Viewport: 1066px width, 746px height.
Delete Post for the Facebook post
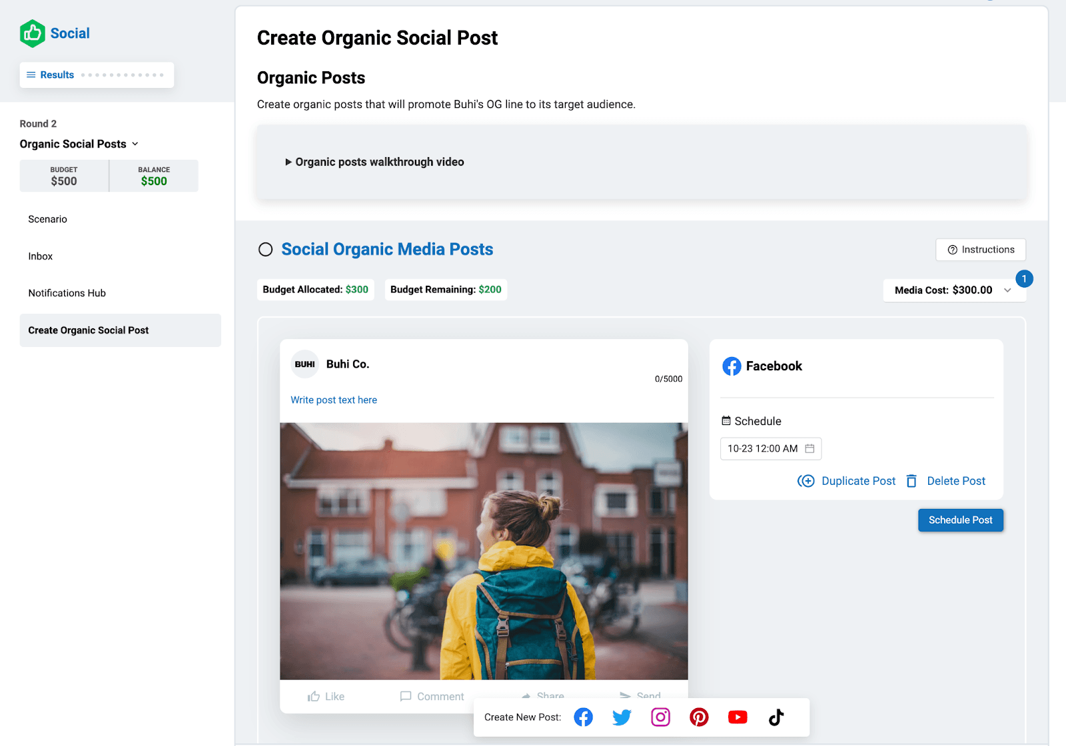pyautogui.click(x=956, y=480)
